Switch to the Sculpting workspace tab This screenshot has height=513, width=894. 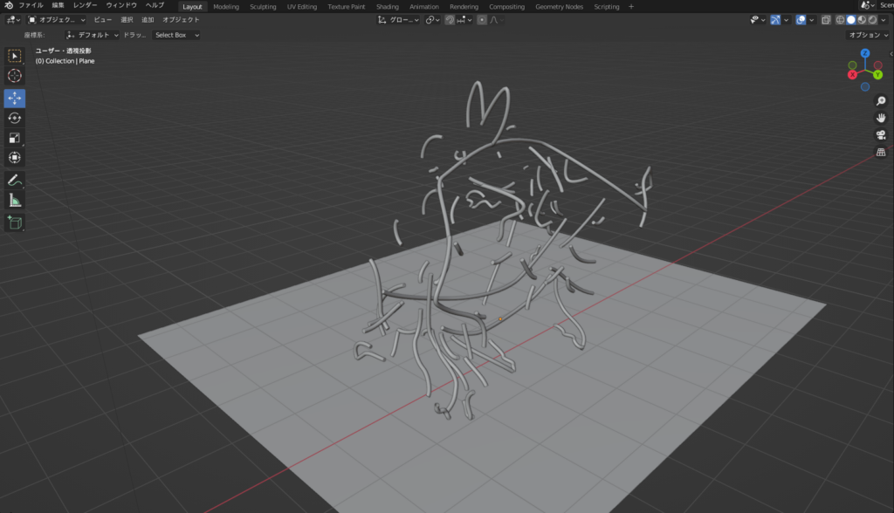coord(263,7)
